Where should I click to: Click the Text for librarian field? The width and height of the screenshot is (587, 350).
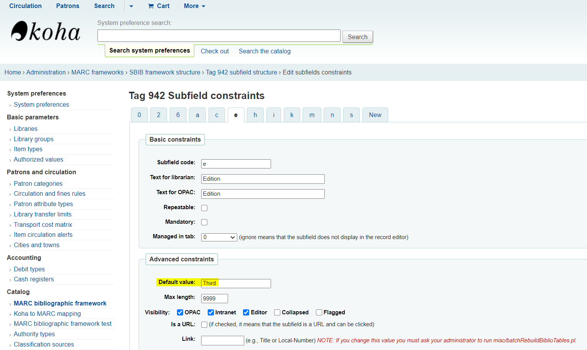point(263,179)
